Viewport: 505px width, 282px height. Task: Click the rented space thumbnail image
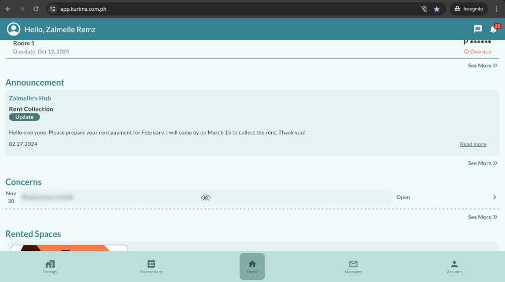coord(69,248)
